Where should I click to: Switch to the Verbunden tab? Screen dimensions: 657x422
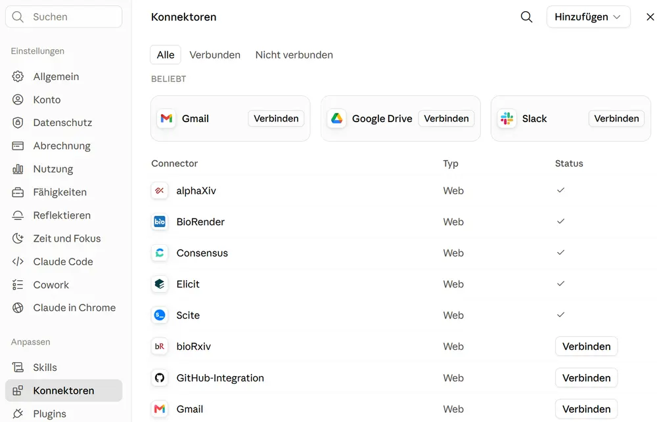215,55
